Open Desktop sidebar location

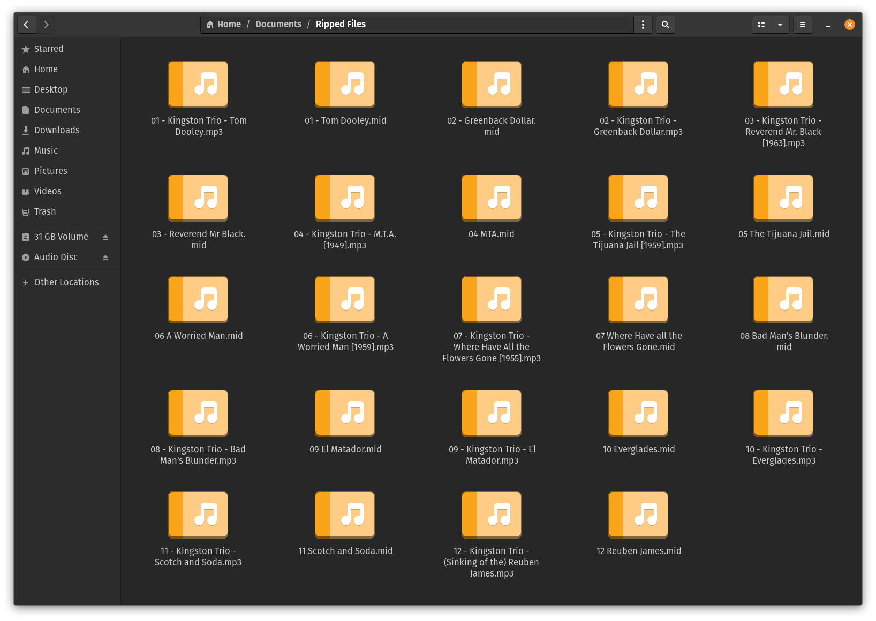(67, 89)
